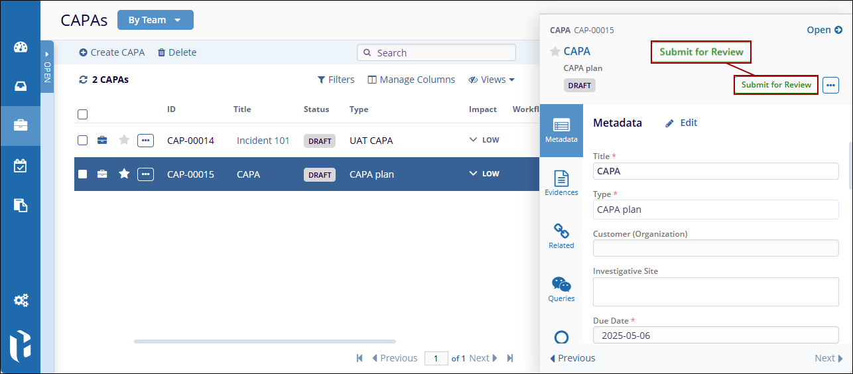Screen dimensions: 853x374
Task: Open the dashboard gauge icon in sidebar
Action: point(21,47)
